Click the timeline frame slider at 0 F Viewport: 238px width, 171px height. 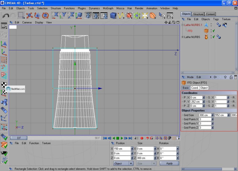click(x=19, y=138)
